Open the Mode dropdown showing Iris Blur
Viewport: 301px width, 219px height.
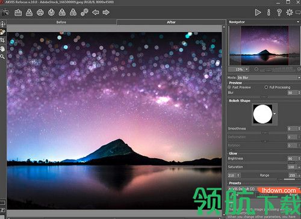point(269,78)
